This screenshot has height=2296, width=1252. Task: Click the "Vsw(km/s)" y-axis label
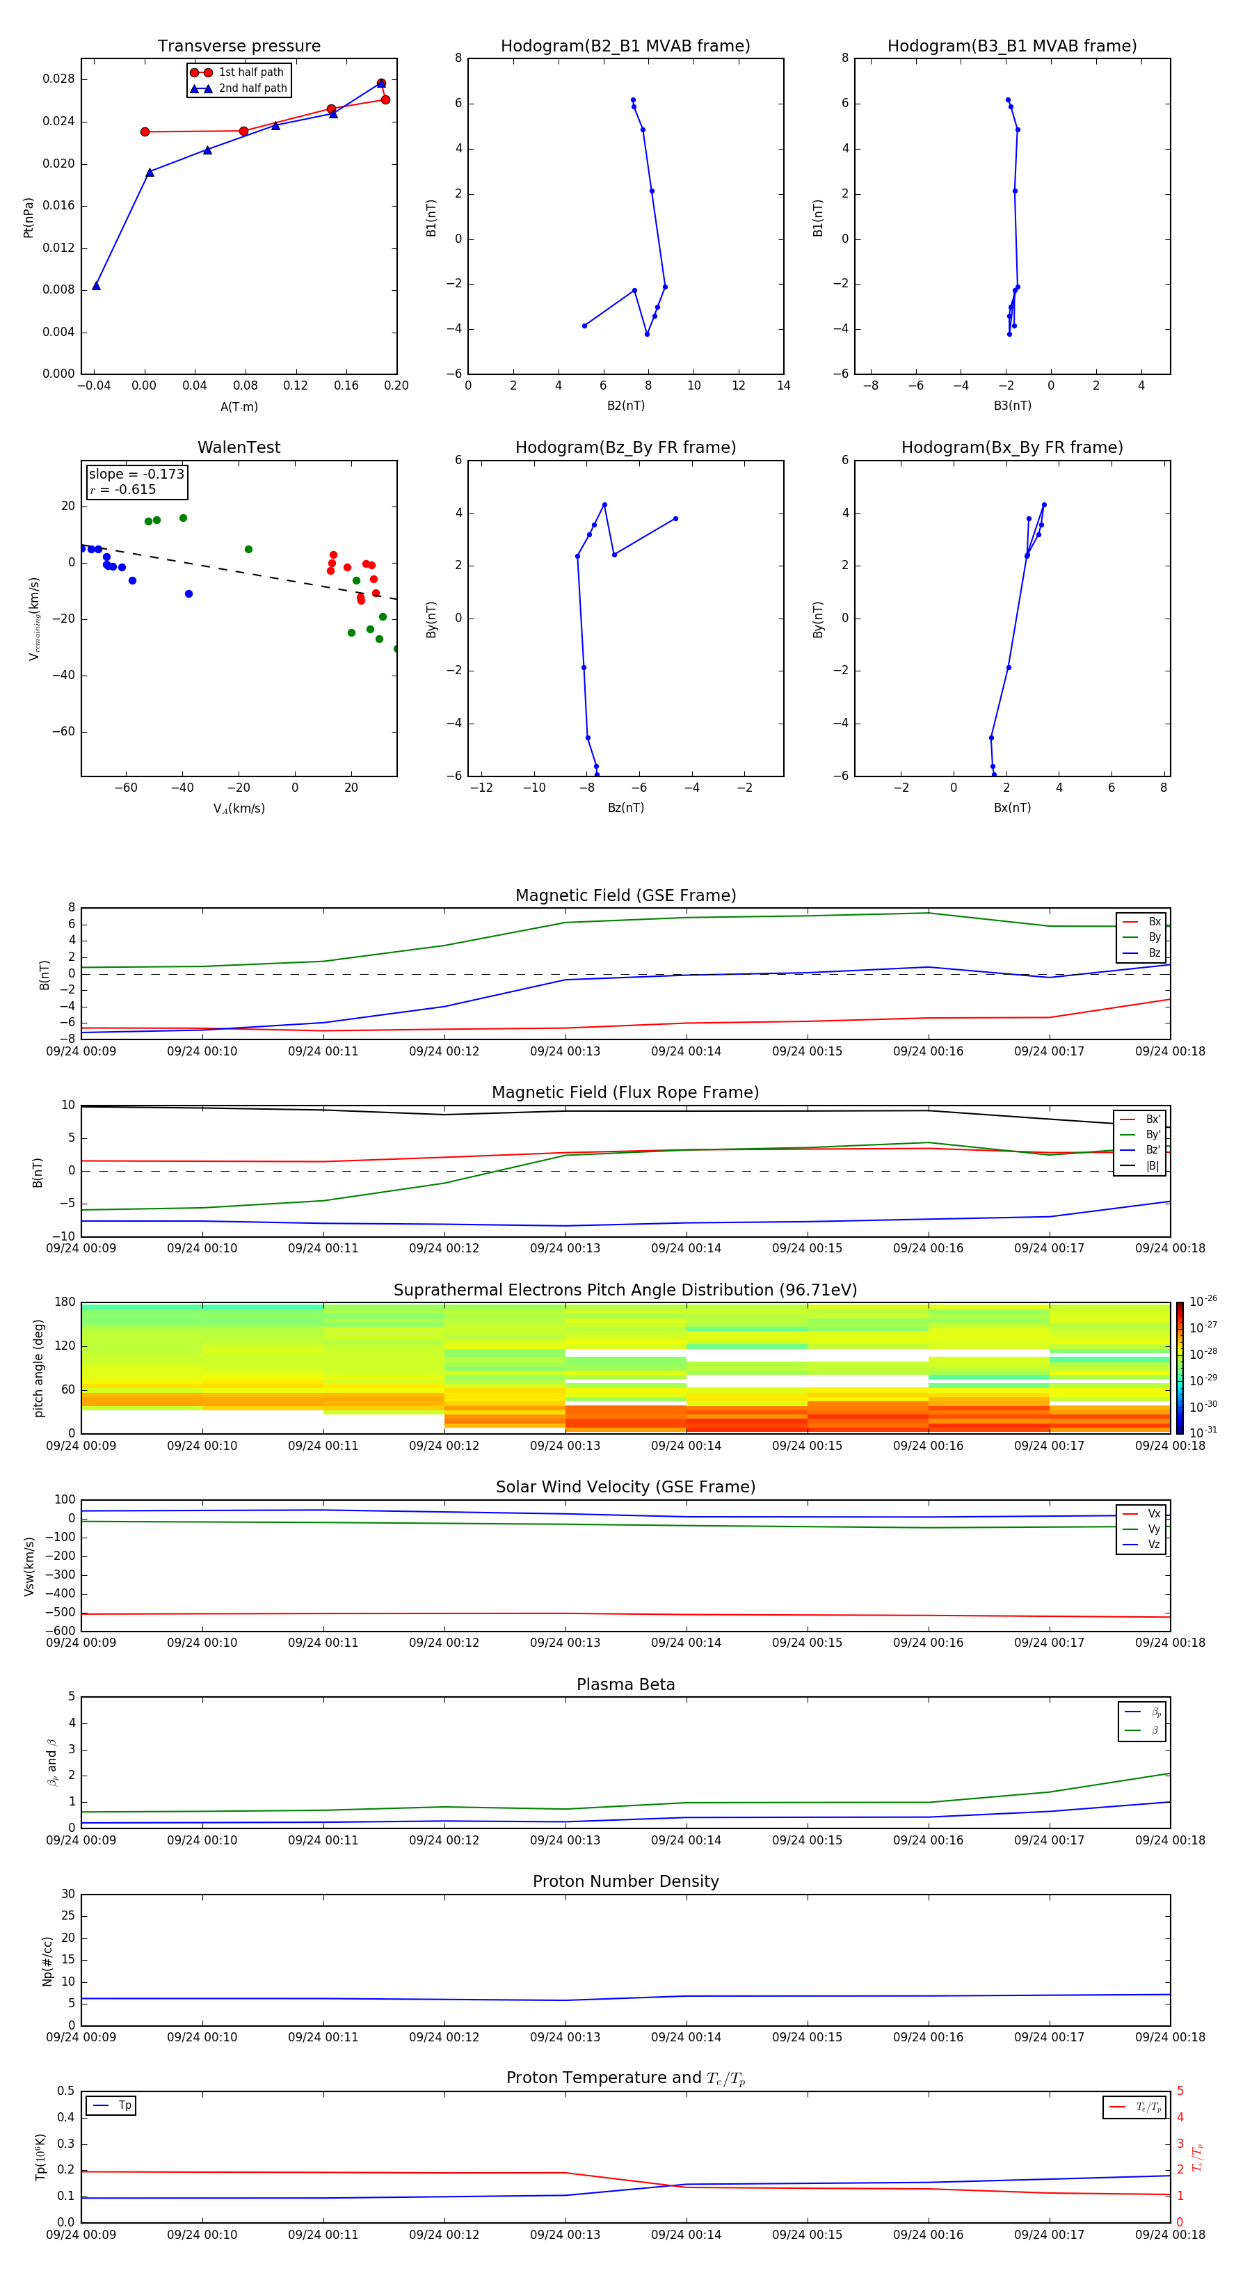click(29, 1566)
